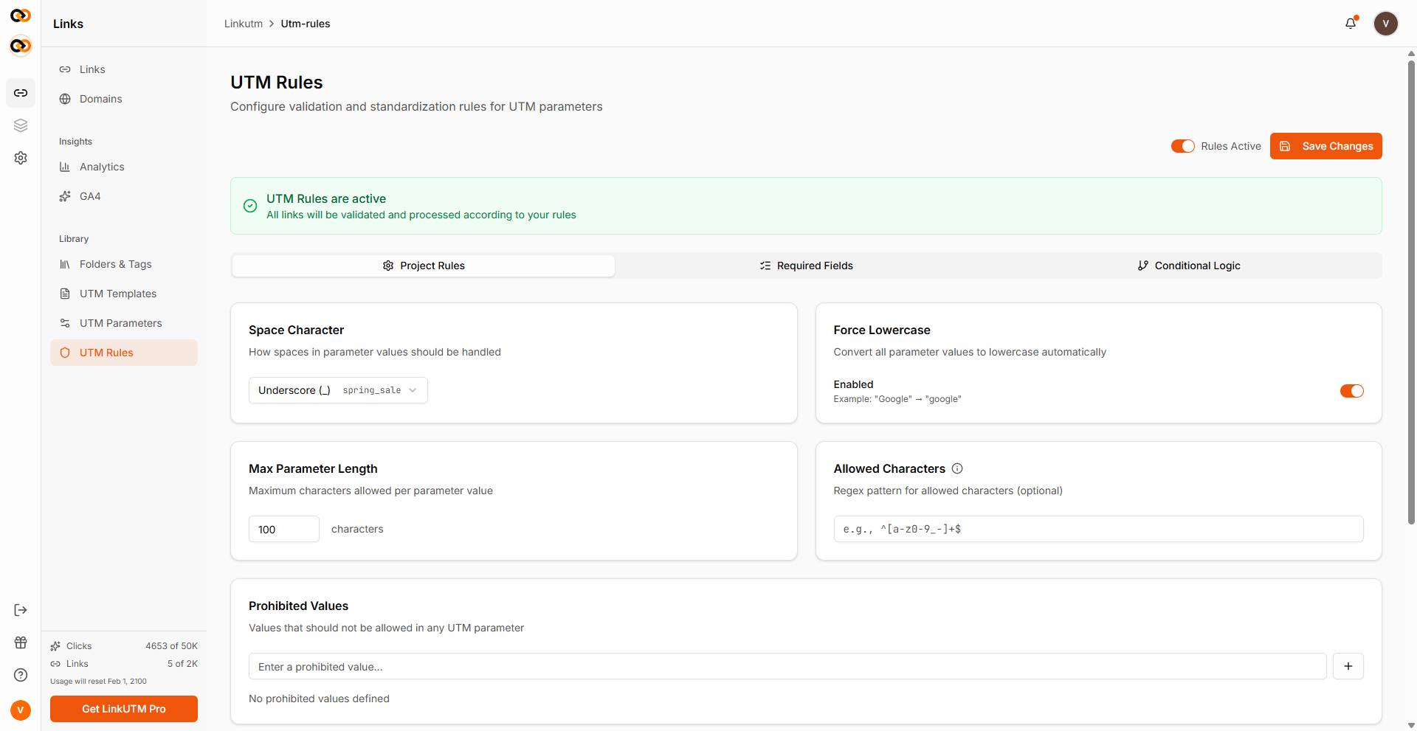
Task: Click the Links sidebar header
Action: tap(68, 24)
